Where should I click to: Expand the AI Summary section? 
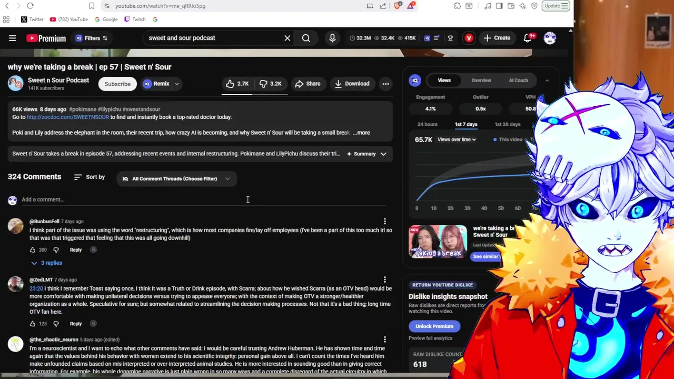(x=366, y=154)
